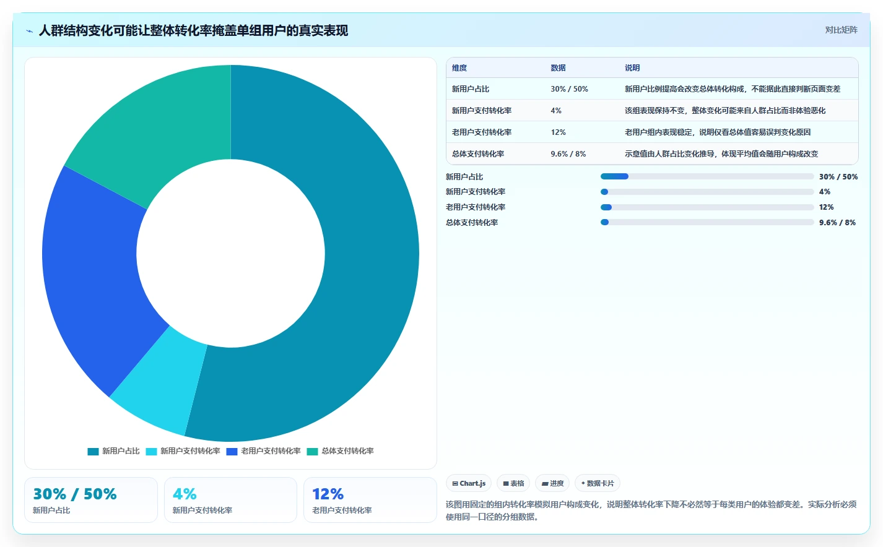Open the 30% / 50% stat card
The height and width of the screenshot is (547, 883).
[91, 500]
